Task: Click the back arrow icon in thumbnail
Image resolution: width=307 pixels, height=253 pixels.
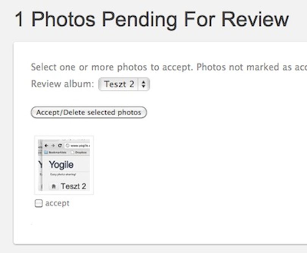Action: click(x=46, y=145)
